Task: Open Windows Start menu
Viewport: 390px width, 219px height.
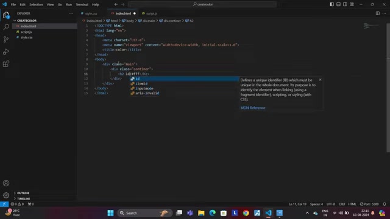Action: pos(110,213)
